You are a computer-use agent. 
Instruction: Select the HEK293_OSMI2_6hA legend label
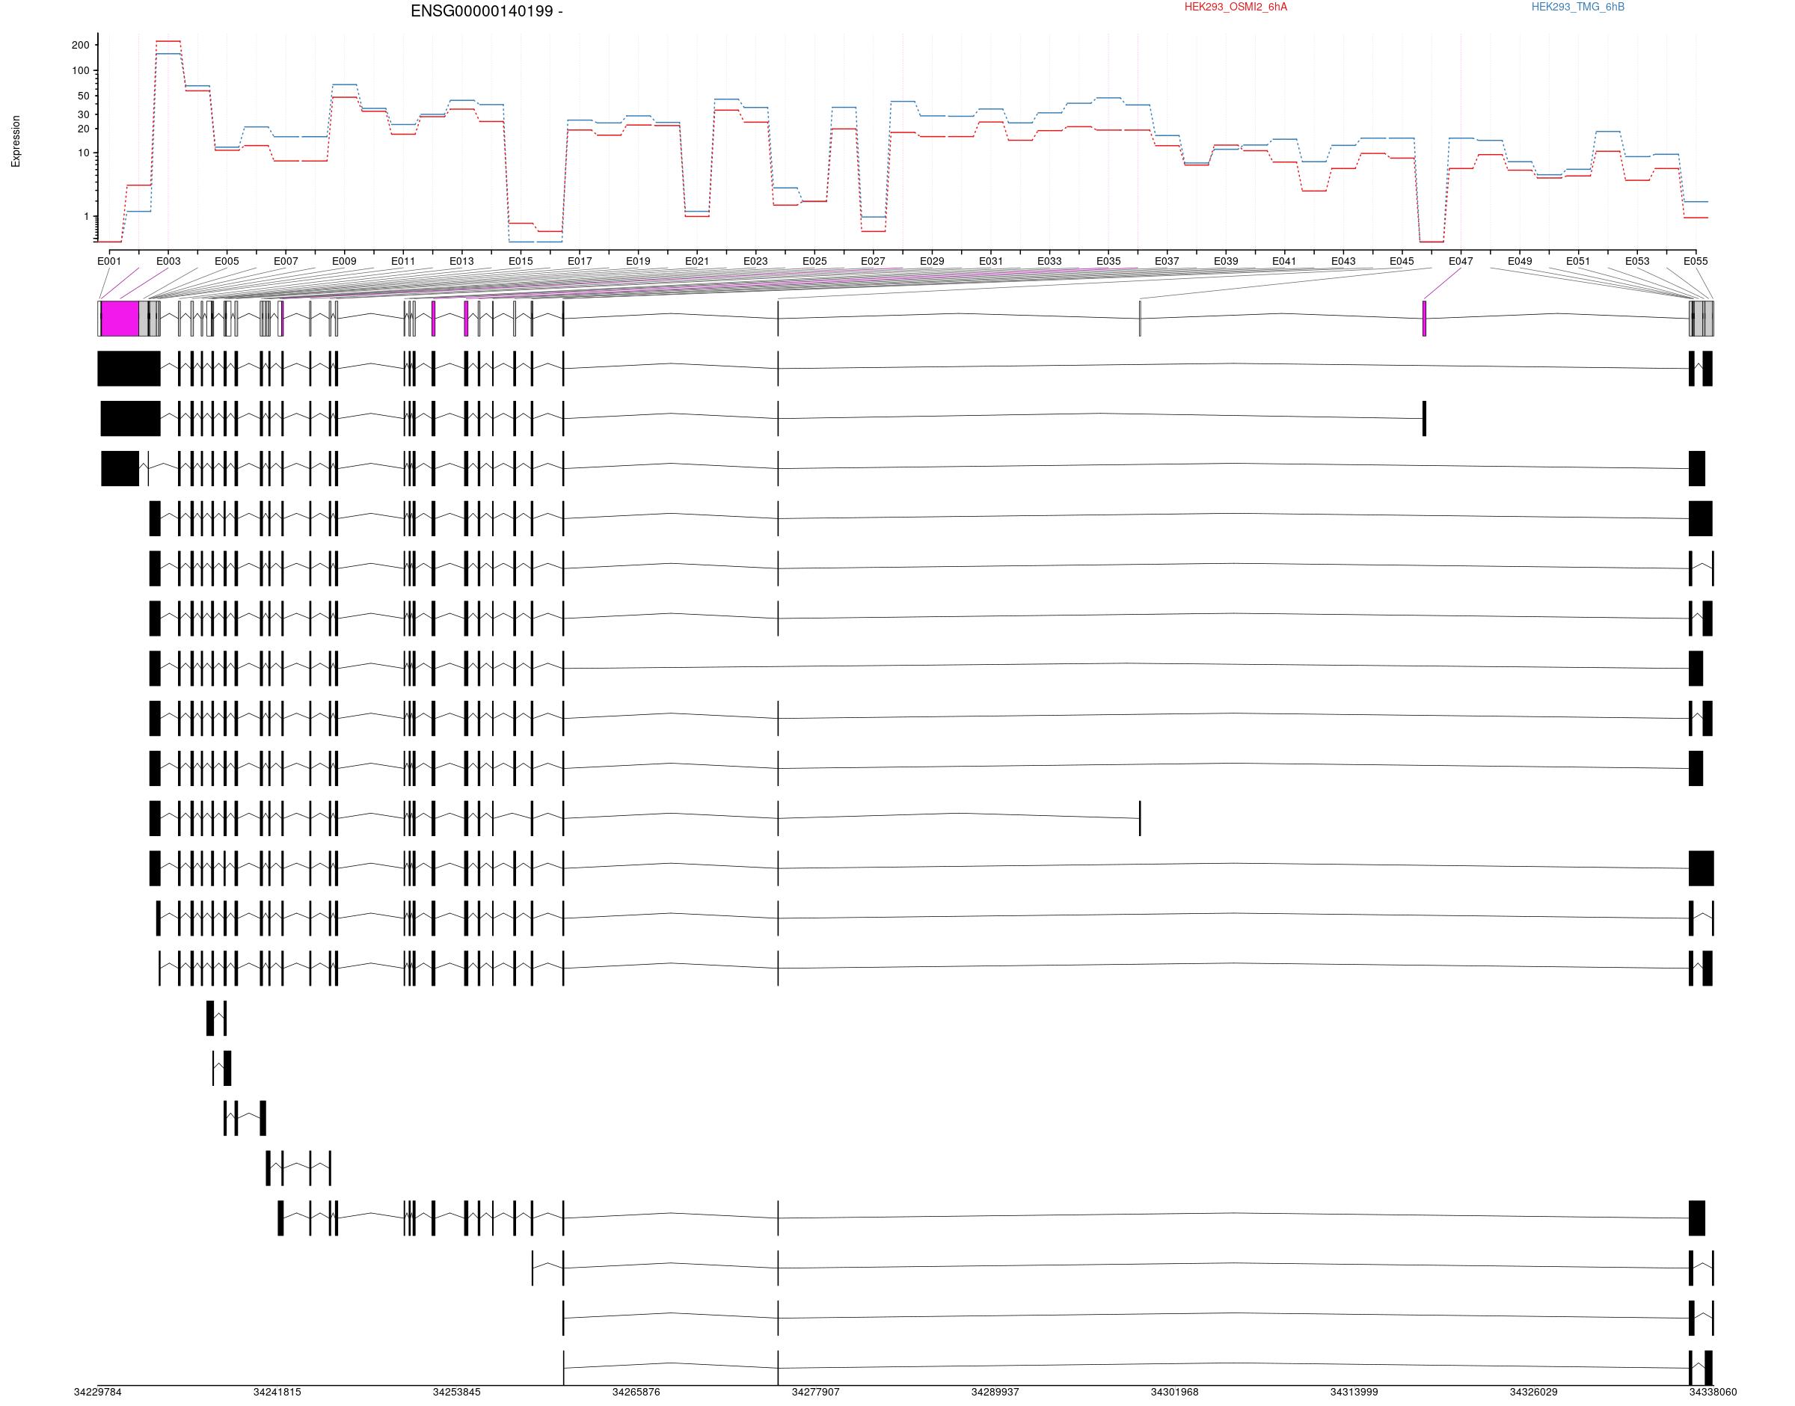tap(1236, 7)
